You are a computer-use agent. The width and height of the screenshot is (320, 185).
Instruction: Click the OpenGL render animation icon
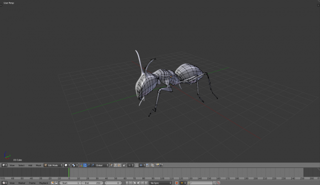click(161, 165)
